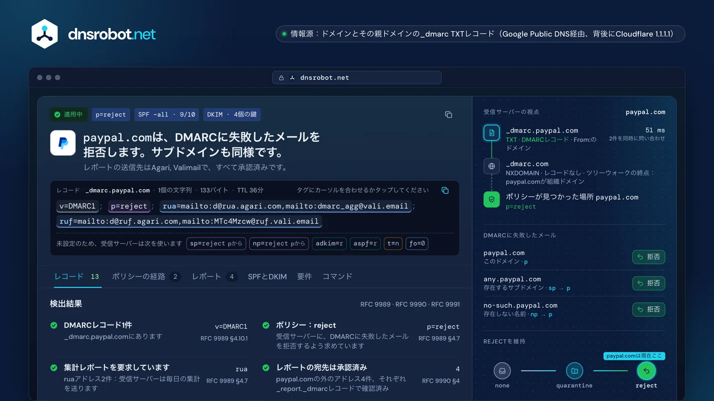Image resolution: width=714 pixels, height=401 pixels.
Task: Select the reject policy step icon
Action: [x=646, y=371]
